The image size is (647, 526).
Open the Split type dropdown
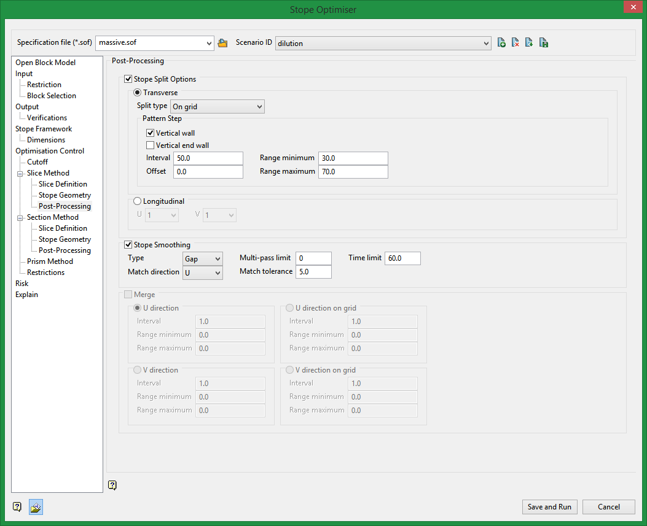point(217,107)
